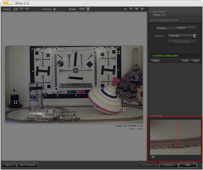The height and width of the screenshot is (170, 203).
Task: Toggle the Preview checkbox
Action: [55, 9]
